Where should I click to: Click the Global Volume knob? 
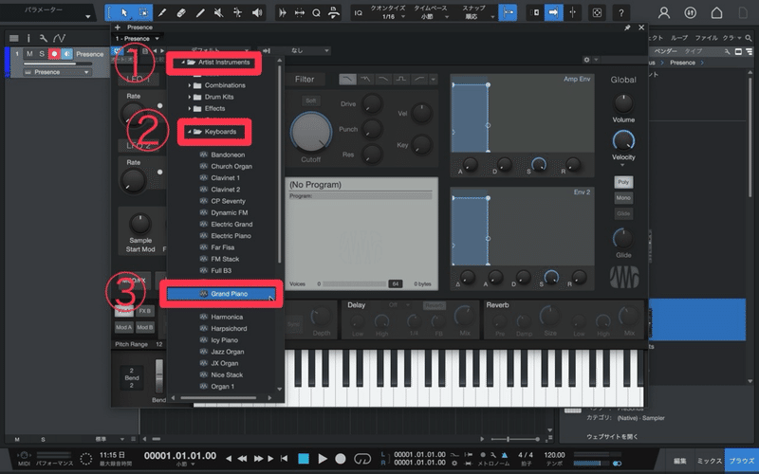pos(623,103)
